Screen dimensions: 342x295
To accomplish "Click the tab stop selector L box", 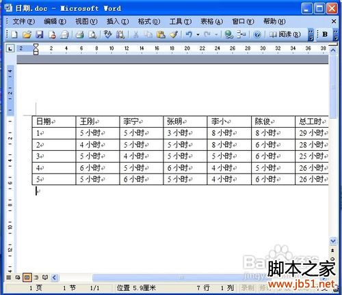I will pyautogui.click(x=10, y=48).
